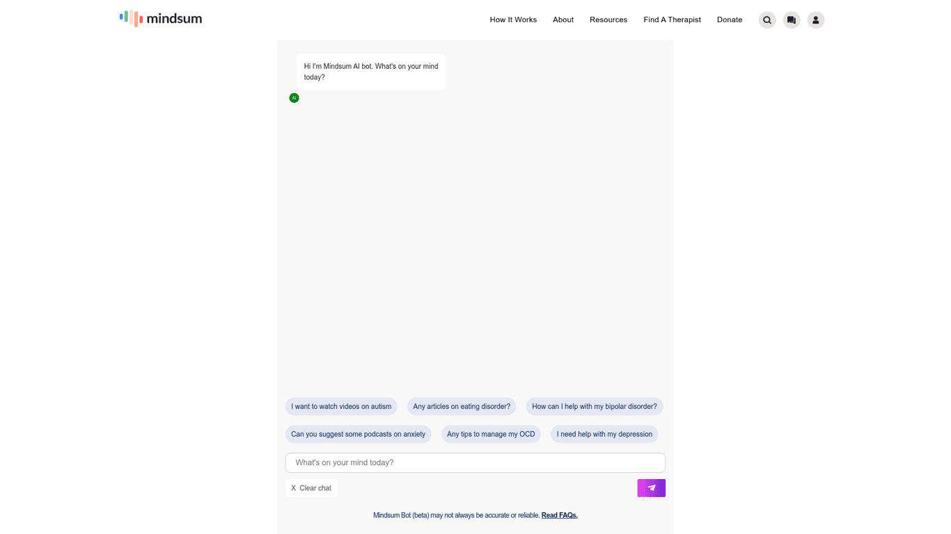Go to the About page
This screenshot has width=951, height=534.
[x=563, y=20]
